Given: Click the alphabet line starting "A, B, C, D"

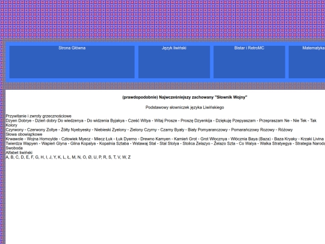Looking at the screenshot, I should click(68, 157).
